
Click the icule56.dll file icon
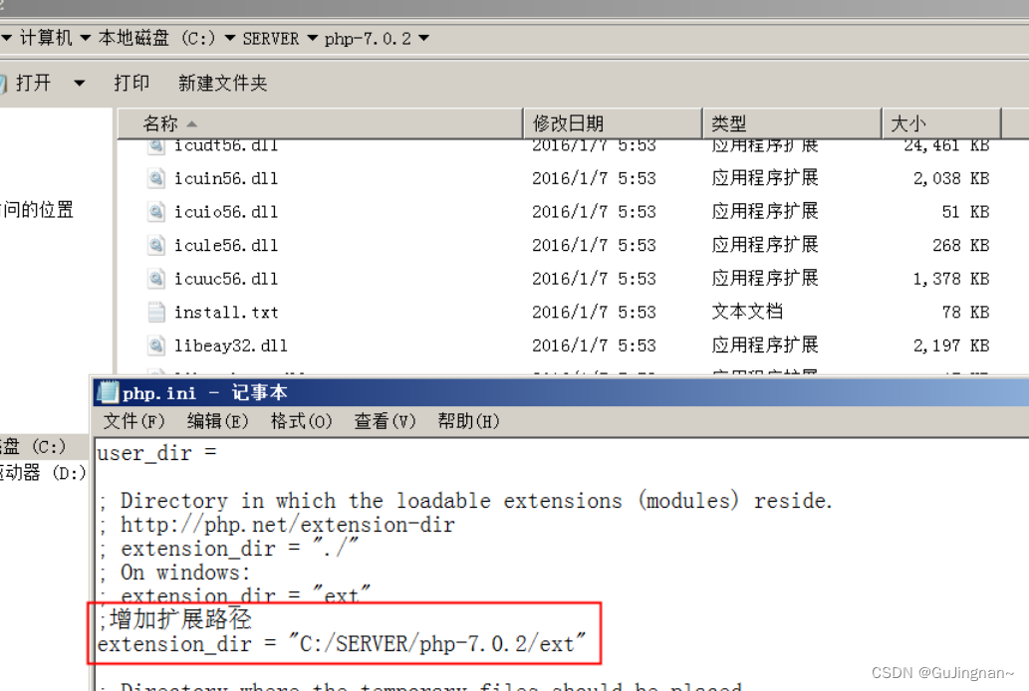click(x=156, y=245)
